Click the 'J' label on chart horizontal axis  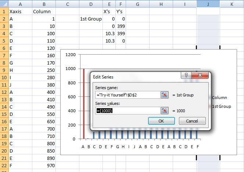[134, 147]
